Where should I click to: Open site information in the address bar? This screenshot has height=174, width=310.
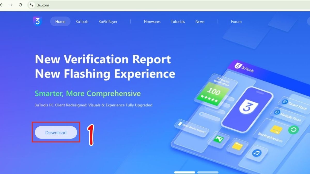32,5
